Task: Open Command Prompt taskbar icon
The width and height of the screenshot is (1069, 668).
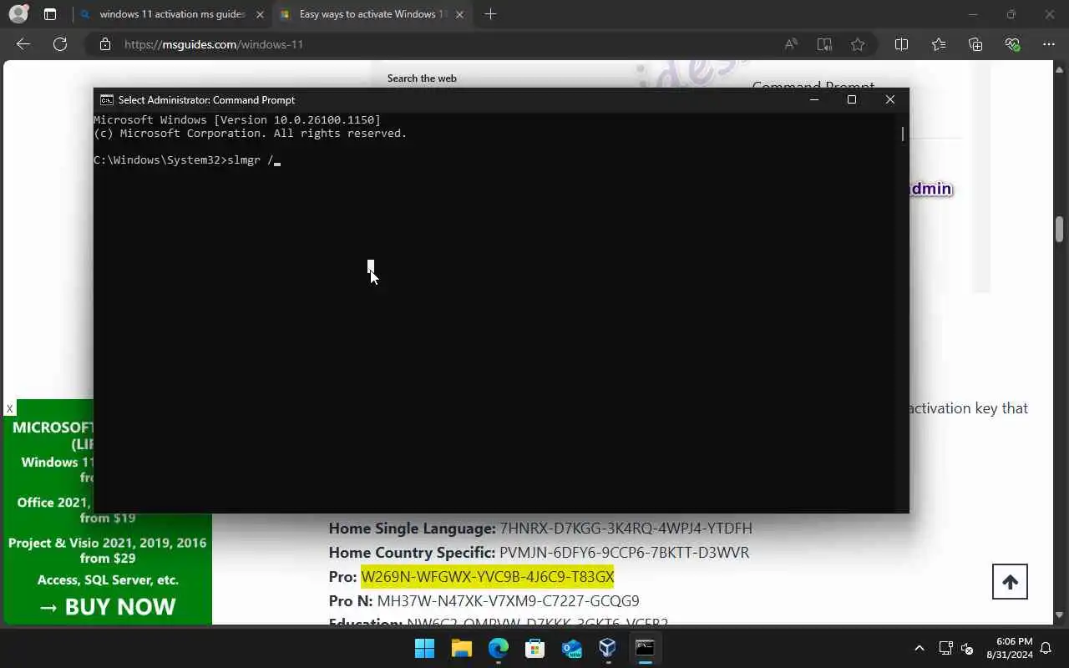Action: coord(645,648)
